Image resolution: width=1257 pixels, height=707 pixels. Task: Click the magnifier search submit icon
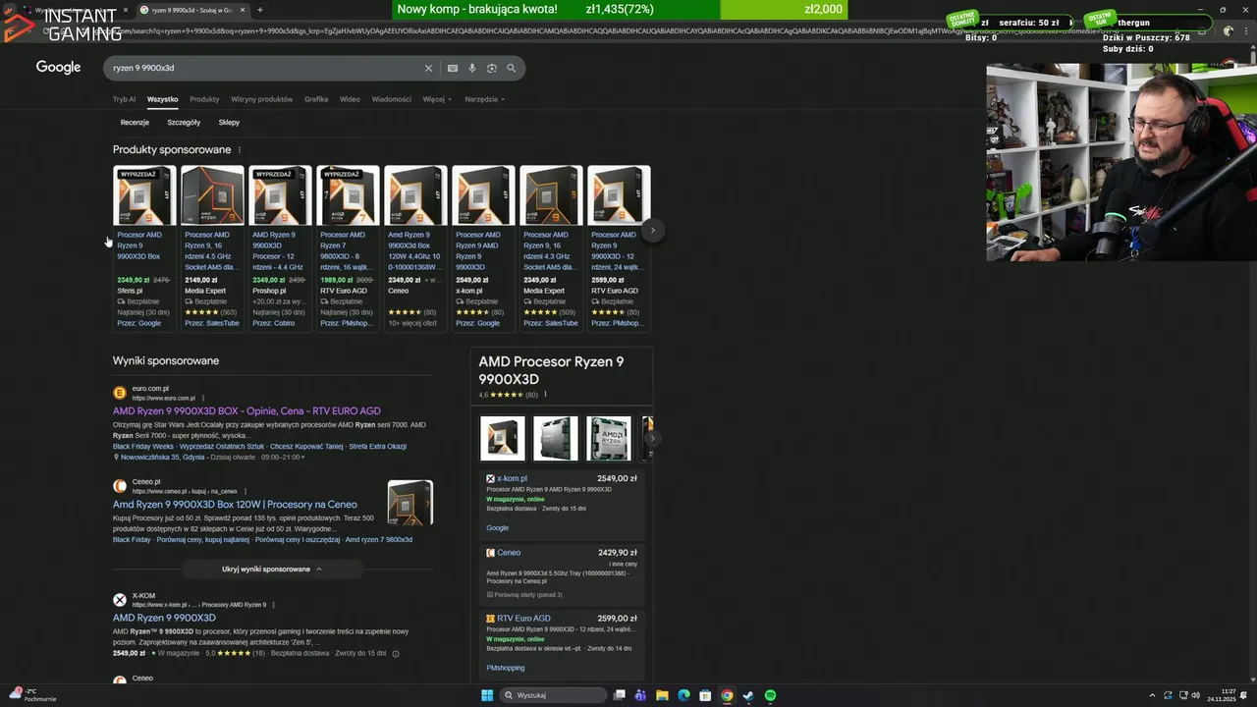click(512, 68)
